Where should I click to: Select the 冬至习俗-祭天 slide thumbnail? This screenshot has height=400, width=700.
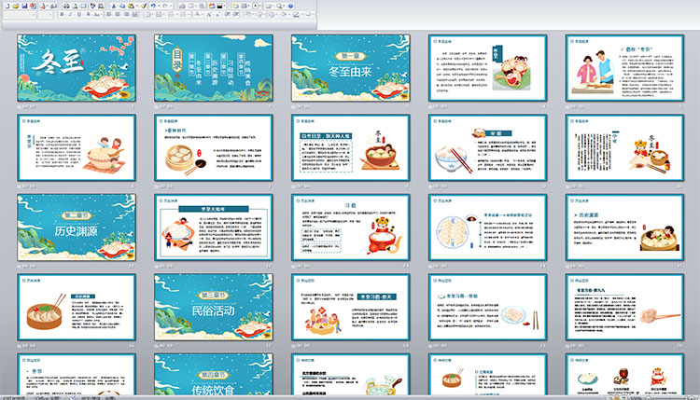coord(350,308)
